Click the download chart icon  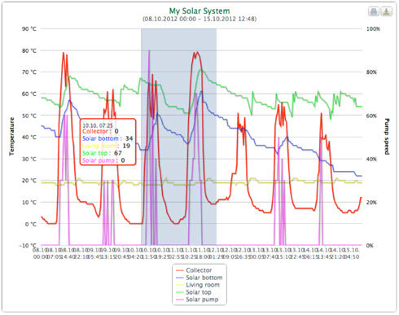pyautogui.click(x=386, y=11)
